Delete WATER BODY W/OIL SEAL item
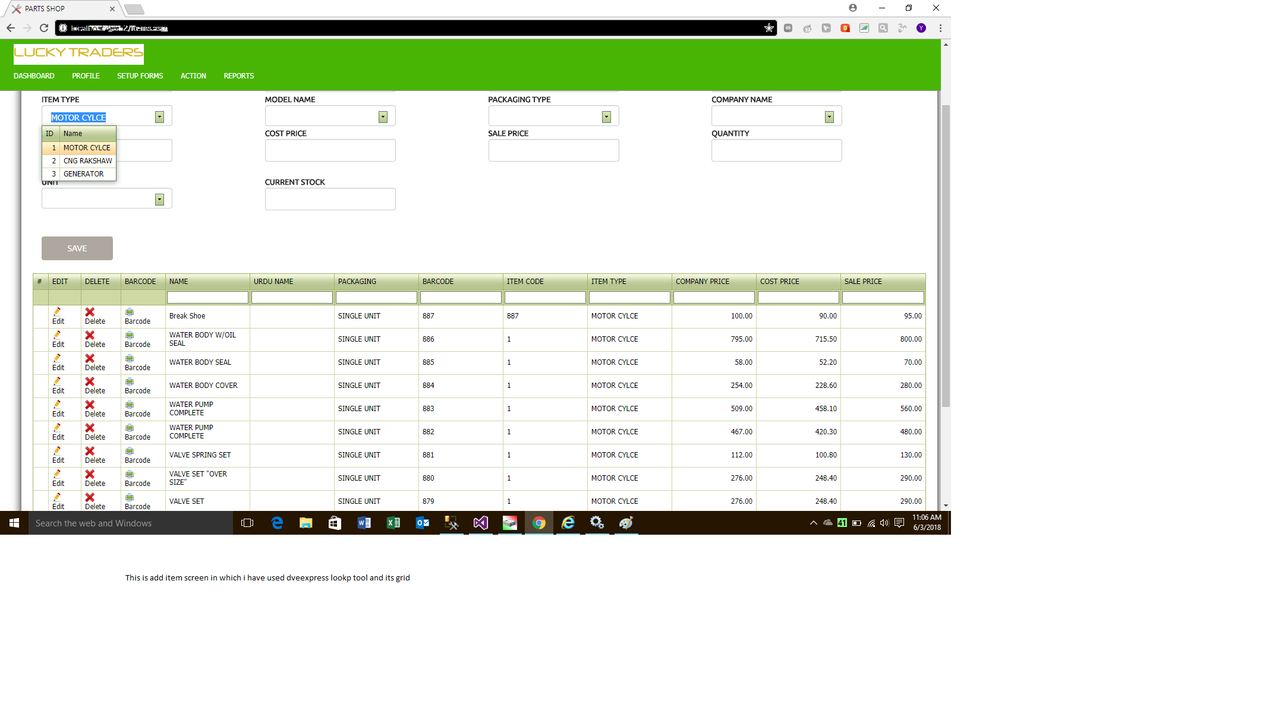Image resolution: width=1266 pixels, height=726 pixels. pyautogui.click(x=95, y=339)
